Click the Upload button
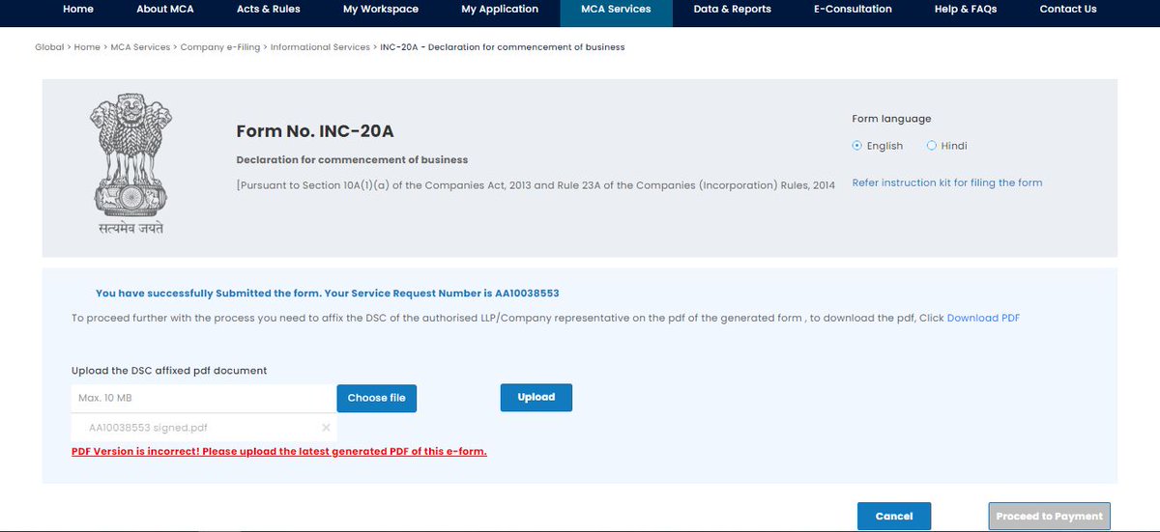 pyautogui.click(x=536, y=397)
